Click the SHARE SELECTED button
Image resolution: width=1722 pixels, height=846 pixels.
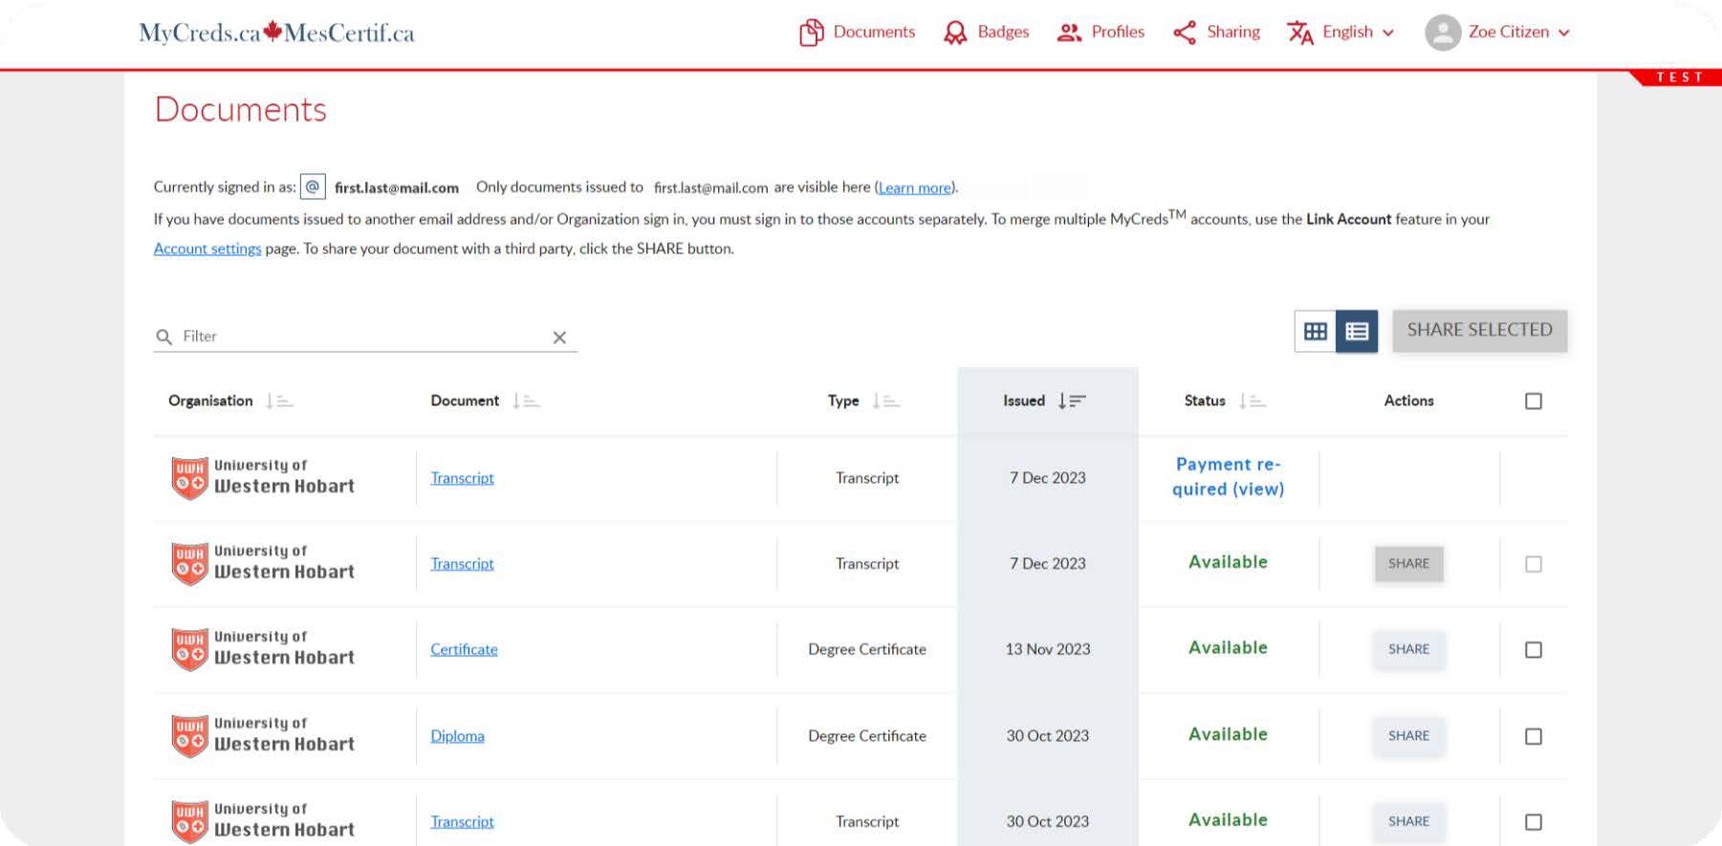(x=1479, y=330)
